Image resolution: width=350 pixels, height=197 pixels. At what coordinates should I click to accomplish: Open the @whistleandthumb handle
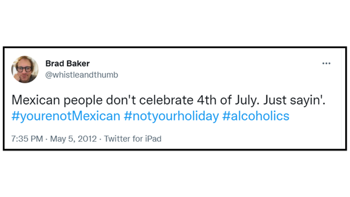pyautogui.click(x=82, y=75)
